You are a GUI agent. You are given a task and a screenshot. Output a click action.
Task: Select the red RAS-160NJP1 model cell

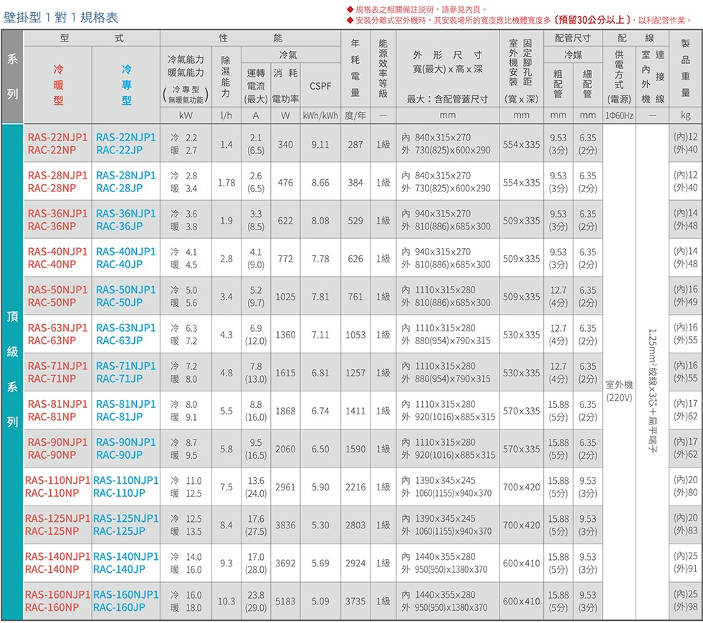(x=57, y=601)
